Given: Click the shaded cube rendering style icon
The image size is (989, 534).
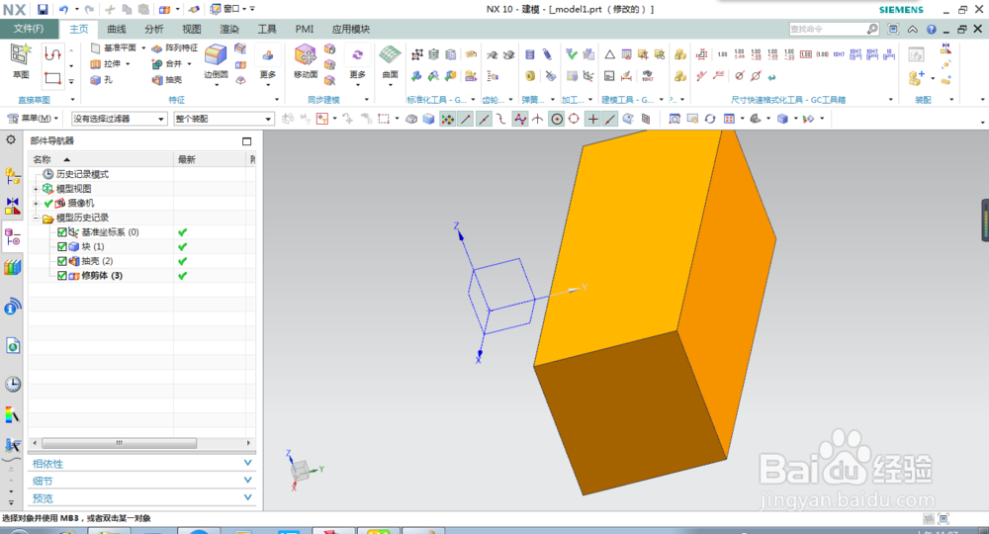Looking at the screenshot, I should pyautogui.click(x=782, y=119).
